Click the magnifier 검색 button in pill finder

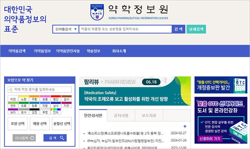click(x=55, y=138)
